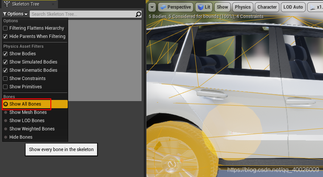
Task: Open viewport options dropdown arrow
Action: (152, 7)
